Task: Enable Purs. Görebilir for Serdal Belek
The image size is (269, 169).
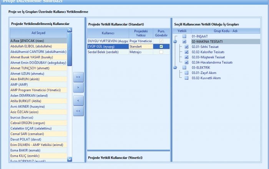Action: click(161, 52)
